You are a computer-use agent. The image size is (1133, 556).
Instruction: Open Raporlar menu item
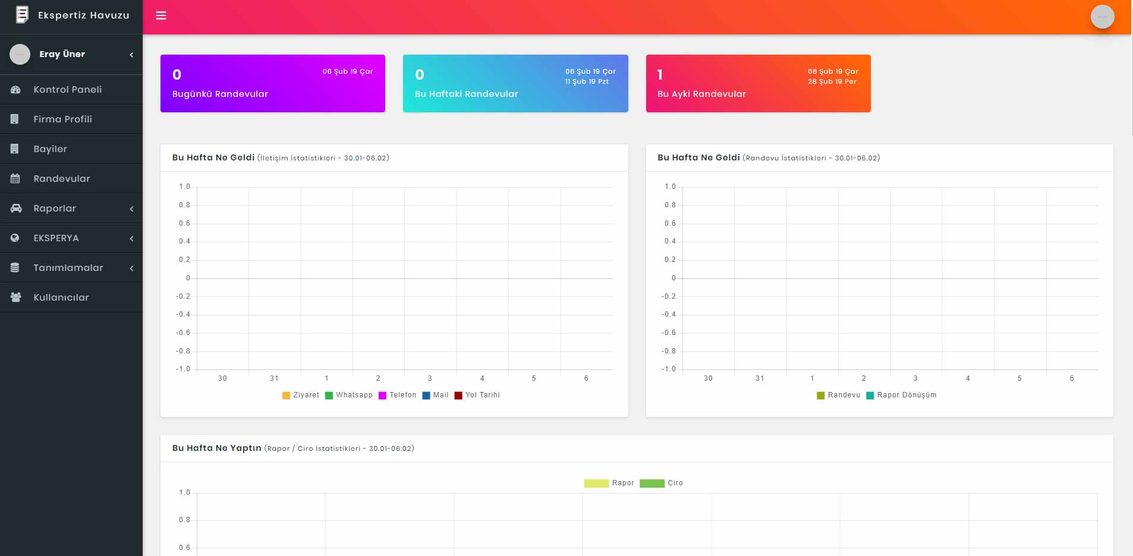[71, 208]
